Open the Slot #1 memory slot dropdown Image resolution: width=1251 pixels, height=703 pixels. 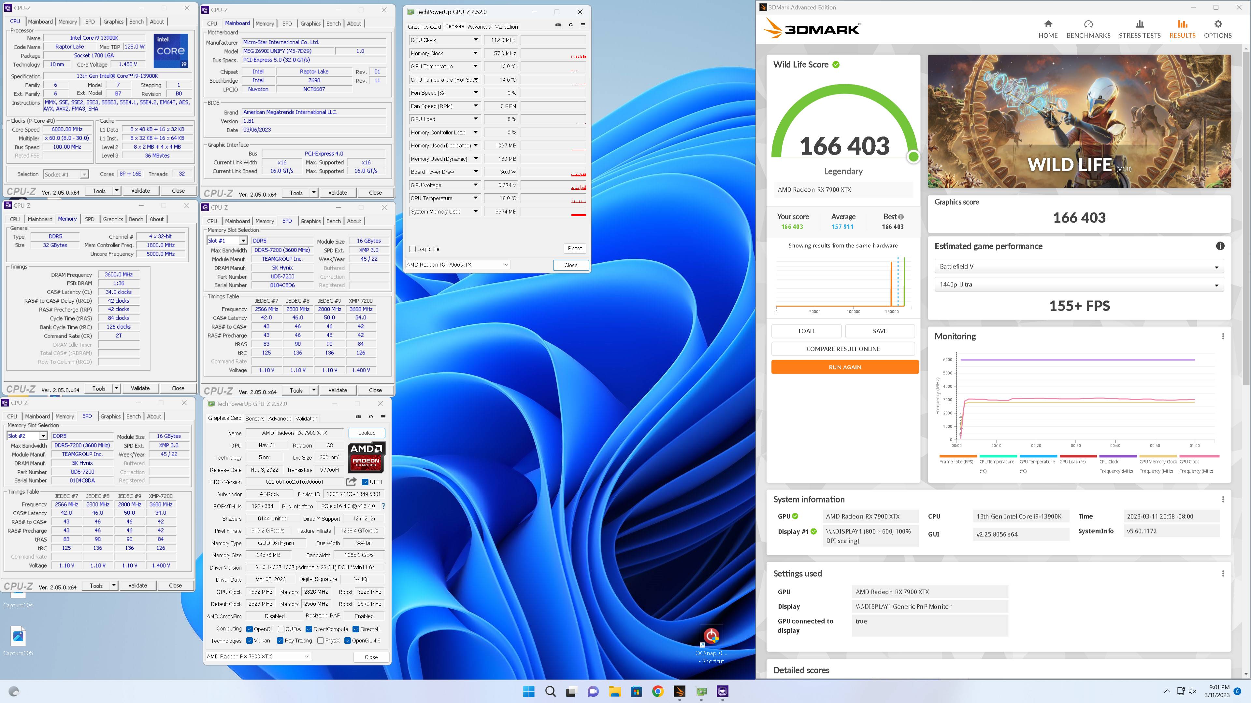[227, 241]
